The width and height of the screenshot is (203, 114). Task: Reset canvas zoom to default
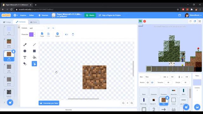tap(128, 103)
